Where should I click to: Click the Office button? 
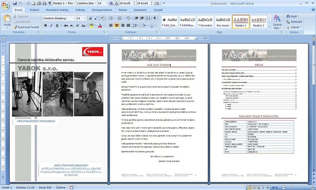click(x=6, y=5)
